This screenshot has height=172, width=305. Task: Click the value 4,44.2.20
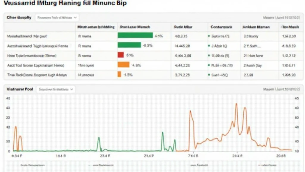[182, 65]
